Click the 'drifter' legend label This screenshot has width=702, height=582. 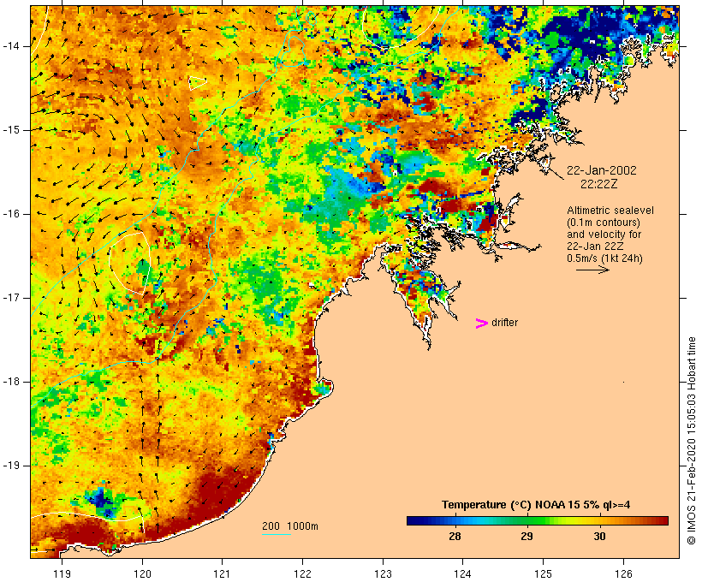pyautogui.click(x=504, y=323)
